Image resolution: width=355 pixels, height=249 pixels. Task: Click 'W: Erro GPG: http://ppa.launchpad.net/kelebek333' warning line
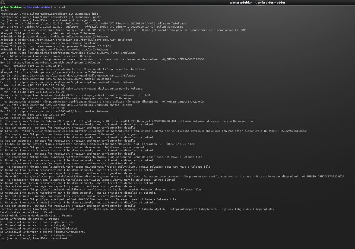tap(172, 177)
